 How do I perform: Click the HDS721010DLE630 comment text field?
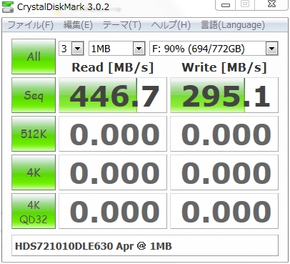(x=145, y=245)
